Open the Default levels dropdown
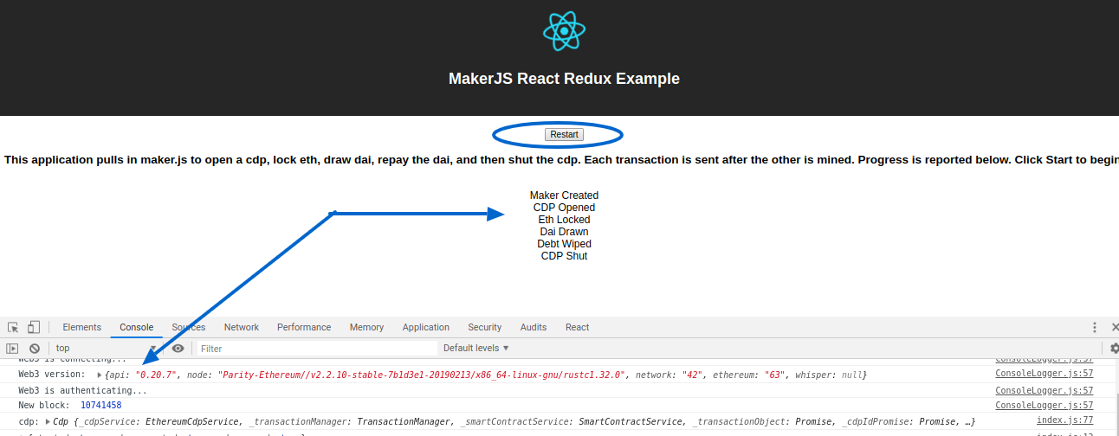The width and height of the screenshot is (1119, 436). [x=476, y=349]
